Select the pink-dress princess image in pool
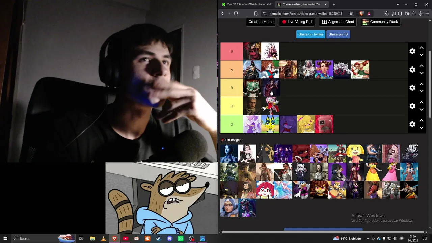 point(391,172)
